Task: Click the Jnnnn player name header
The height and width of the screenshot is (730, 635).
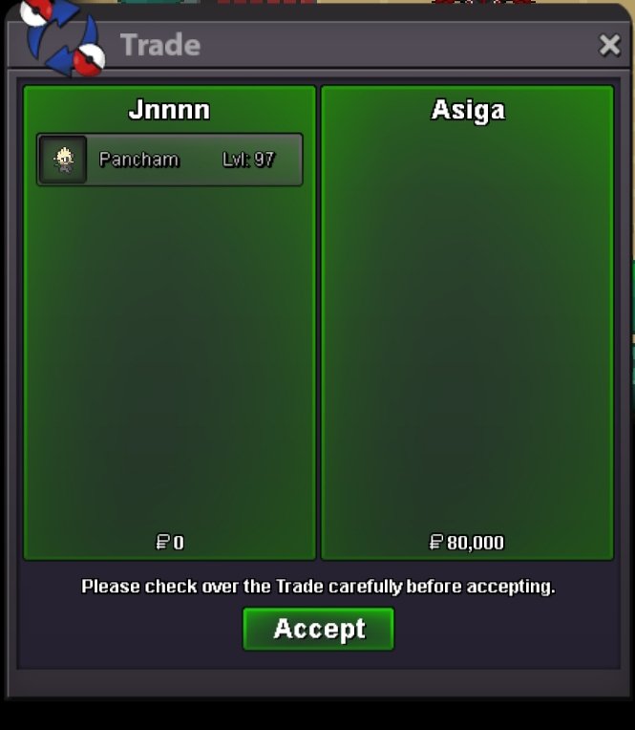Action: point(169,110)
